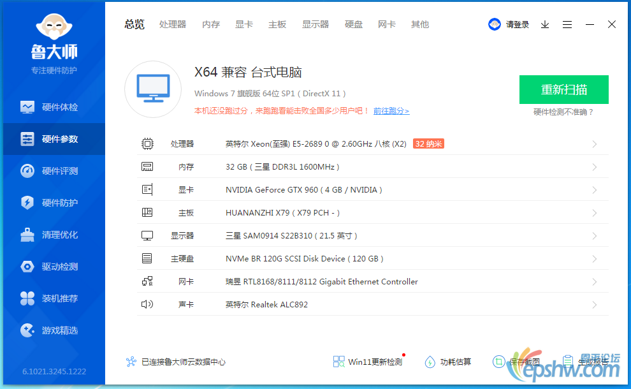Image resolution: width=631 pixels, height=389 pixels.
Task: Click the 处理器 CPU chip icon
Action: point(147,143)
